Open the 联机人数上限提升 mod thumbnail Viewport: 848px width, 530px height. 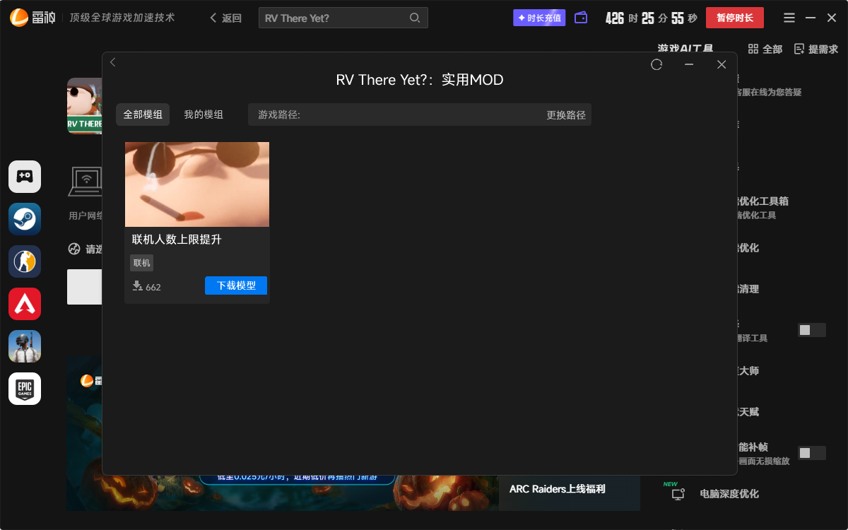(x=197, y=184)
